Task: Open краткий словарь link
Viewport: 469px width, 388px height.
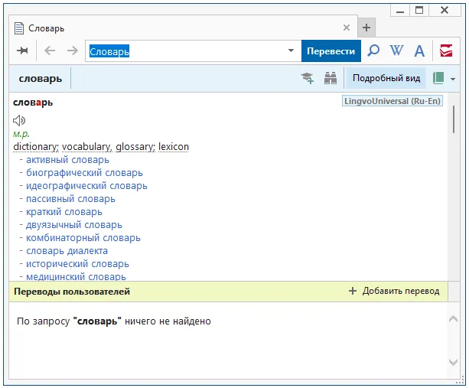Action: (64, 212)
